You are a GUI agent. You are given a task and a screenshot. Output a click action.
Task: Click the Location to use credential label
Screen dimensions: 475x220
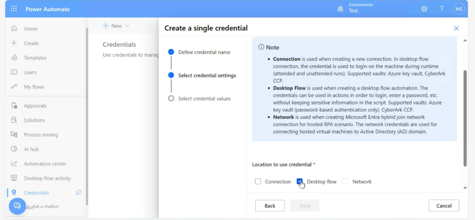(x=282, y=164)
